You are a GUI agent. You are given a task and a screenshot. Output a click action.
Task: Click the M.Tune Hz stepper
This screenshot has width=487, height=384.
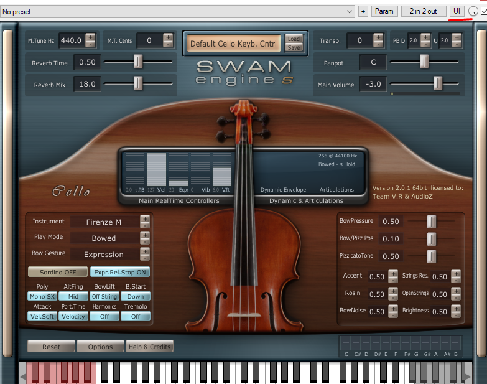90,40
